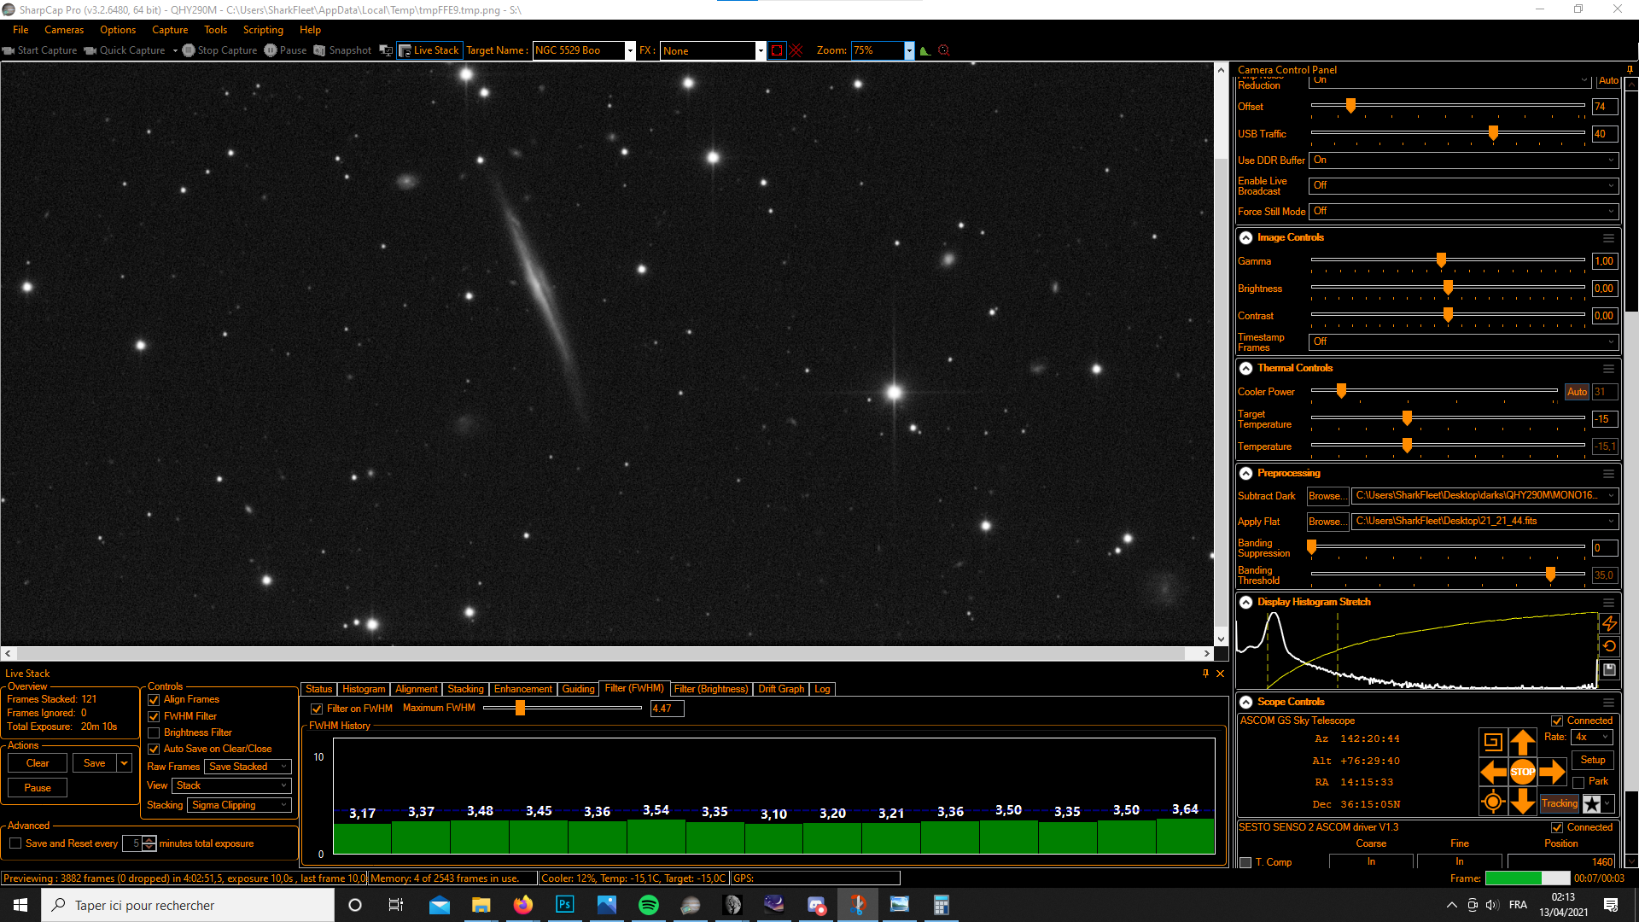Image resolution: width=1639 pixels, height=922 pixels.
Task: Click the red selection area icon
Action: (776, 50)
